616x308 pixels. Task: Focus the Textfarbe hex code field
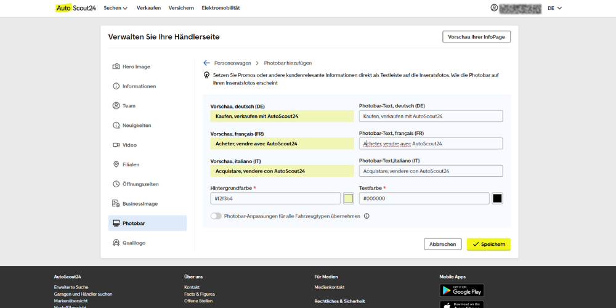[x=424, y=198]
